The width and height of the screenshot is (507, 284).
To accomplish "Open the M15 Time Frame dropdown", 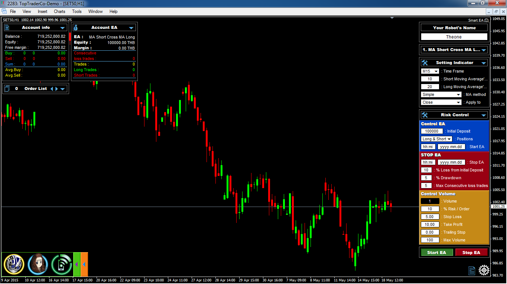I will [430, 71].
